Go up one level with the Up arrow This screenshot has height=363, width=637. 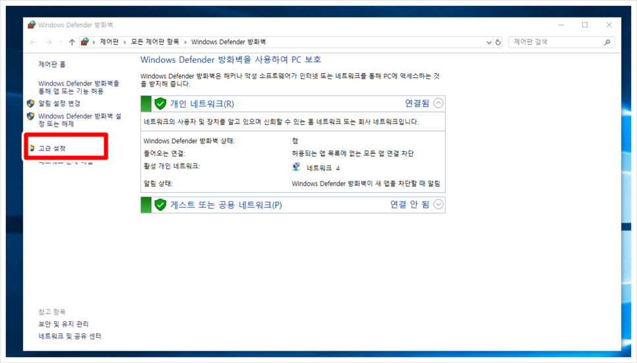72,42
